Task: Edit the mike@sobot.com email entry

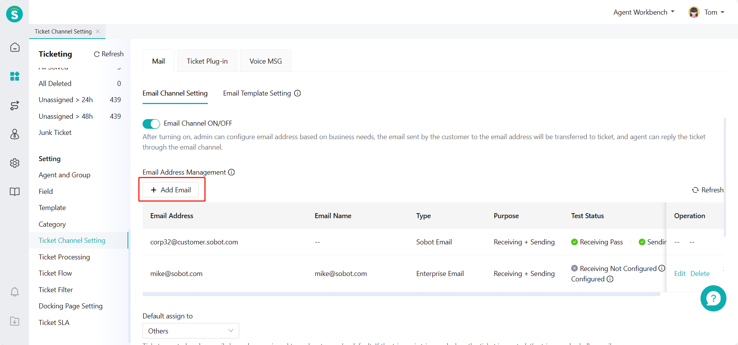Action: (x=680, y=274)
